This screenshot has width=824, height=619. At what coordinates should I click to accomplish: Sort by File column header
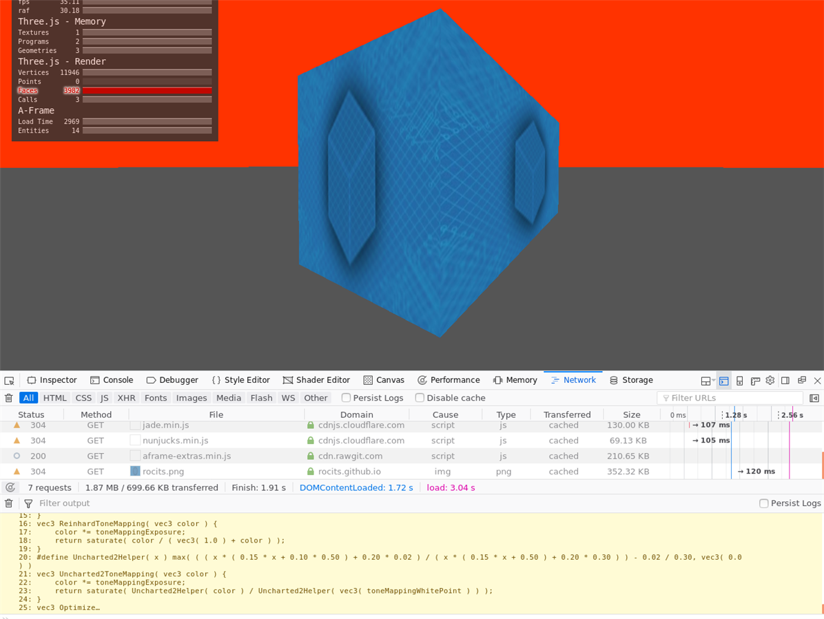pos(216,415)
